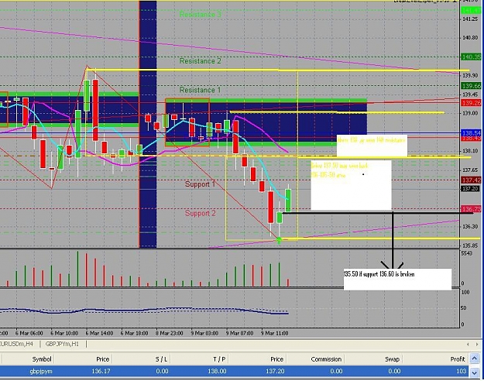This screenshot has width=484, height=381.
Task: Click the 6 Mar 06:00 time label
Action: 29,334
